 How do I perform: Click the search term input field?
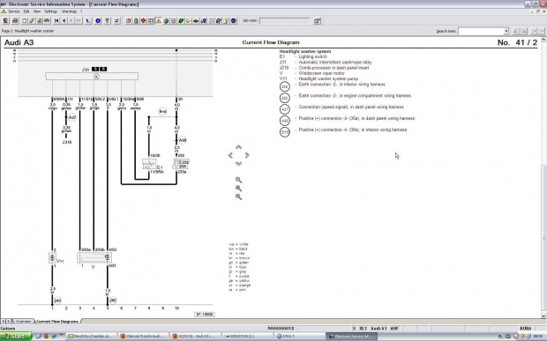(481, 32)
